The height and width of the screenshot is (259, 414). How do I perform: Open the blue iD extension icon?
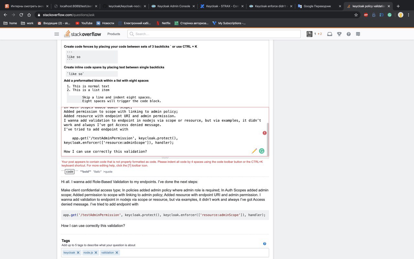coord(382,15)
